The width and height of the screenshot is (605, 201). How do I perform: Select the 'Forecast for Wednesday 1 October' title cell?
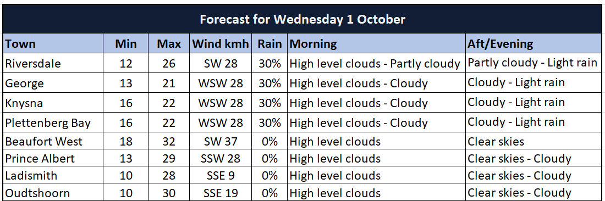click(x=302, y=19)
